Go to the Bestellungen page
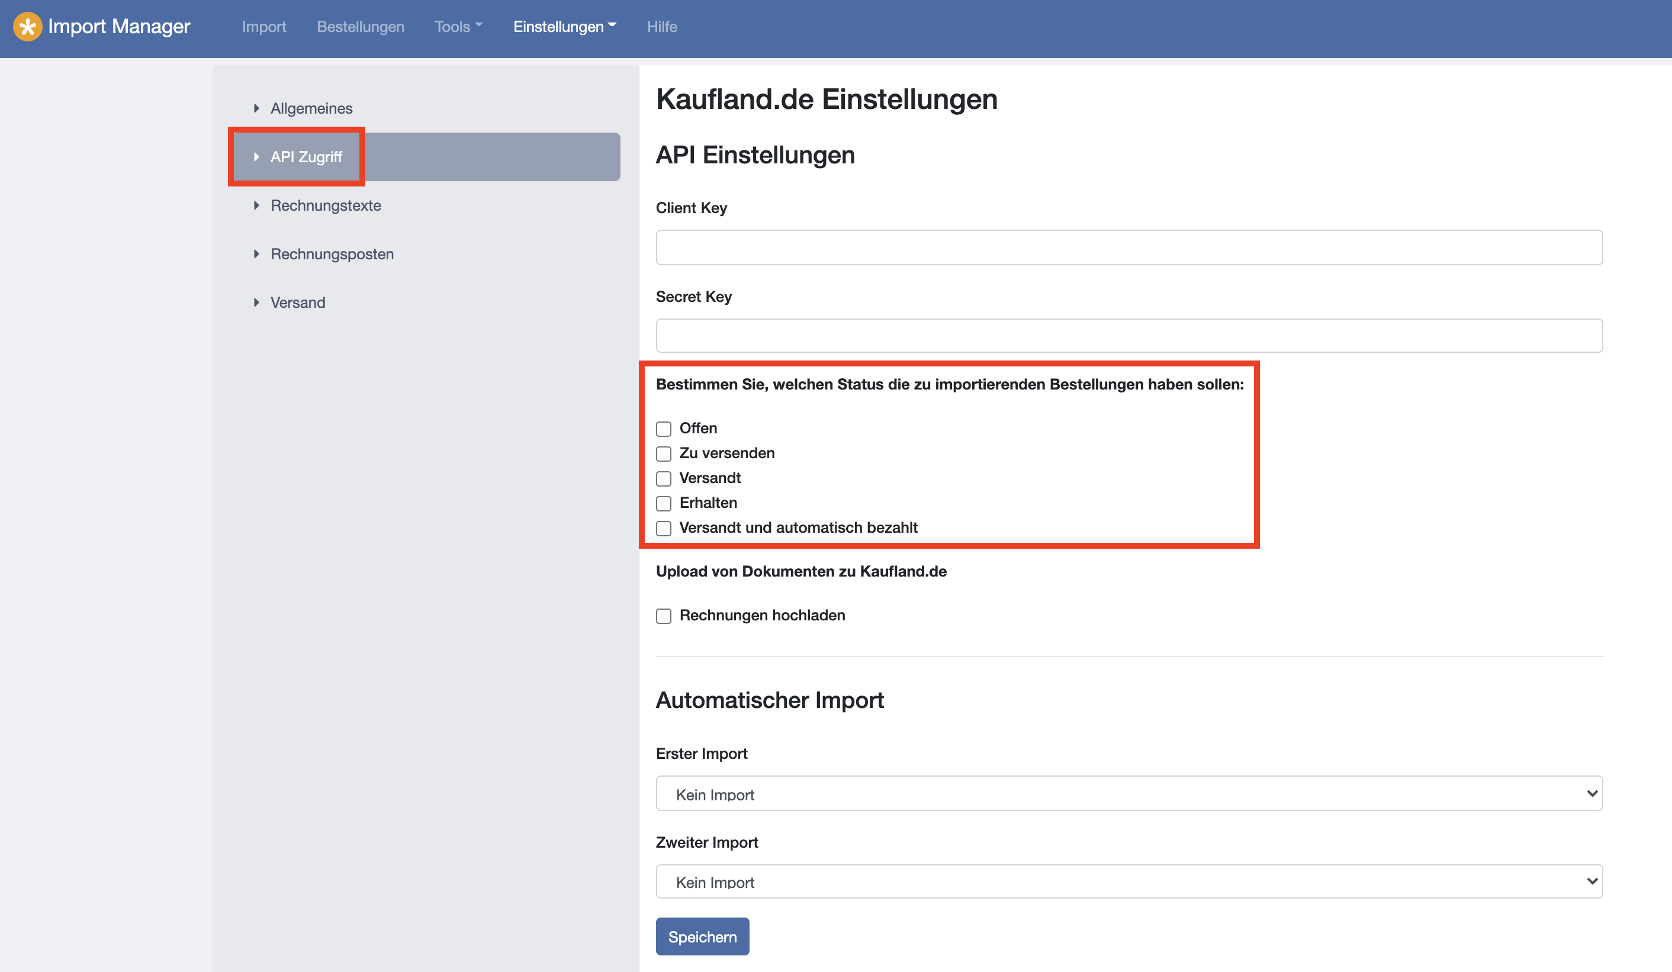 (361, 27)
